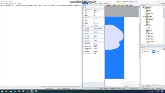Screen dimensions: 165x93
Task: Switch to the Events ribbon tab
Action: point(100,3)
